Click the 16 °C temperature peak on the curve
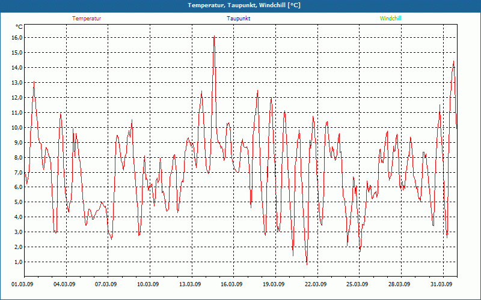481x300 pixels. tap(214, 36)
